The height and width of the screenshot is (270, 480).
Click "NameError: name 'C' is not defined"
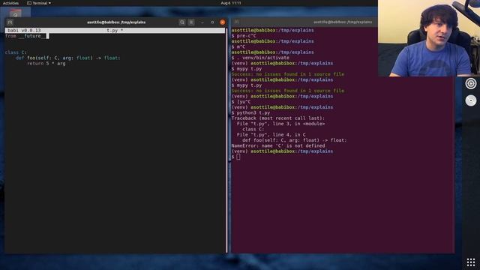[278, 145]
